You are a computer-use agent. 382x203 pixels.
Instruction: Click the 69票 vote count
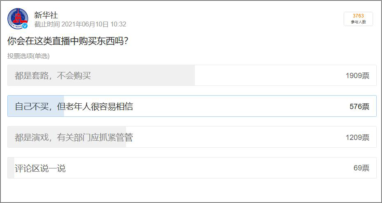pos(361,168)
